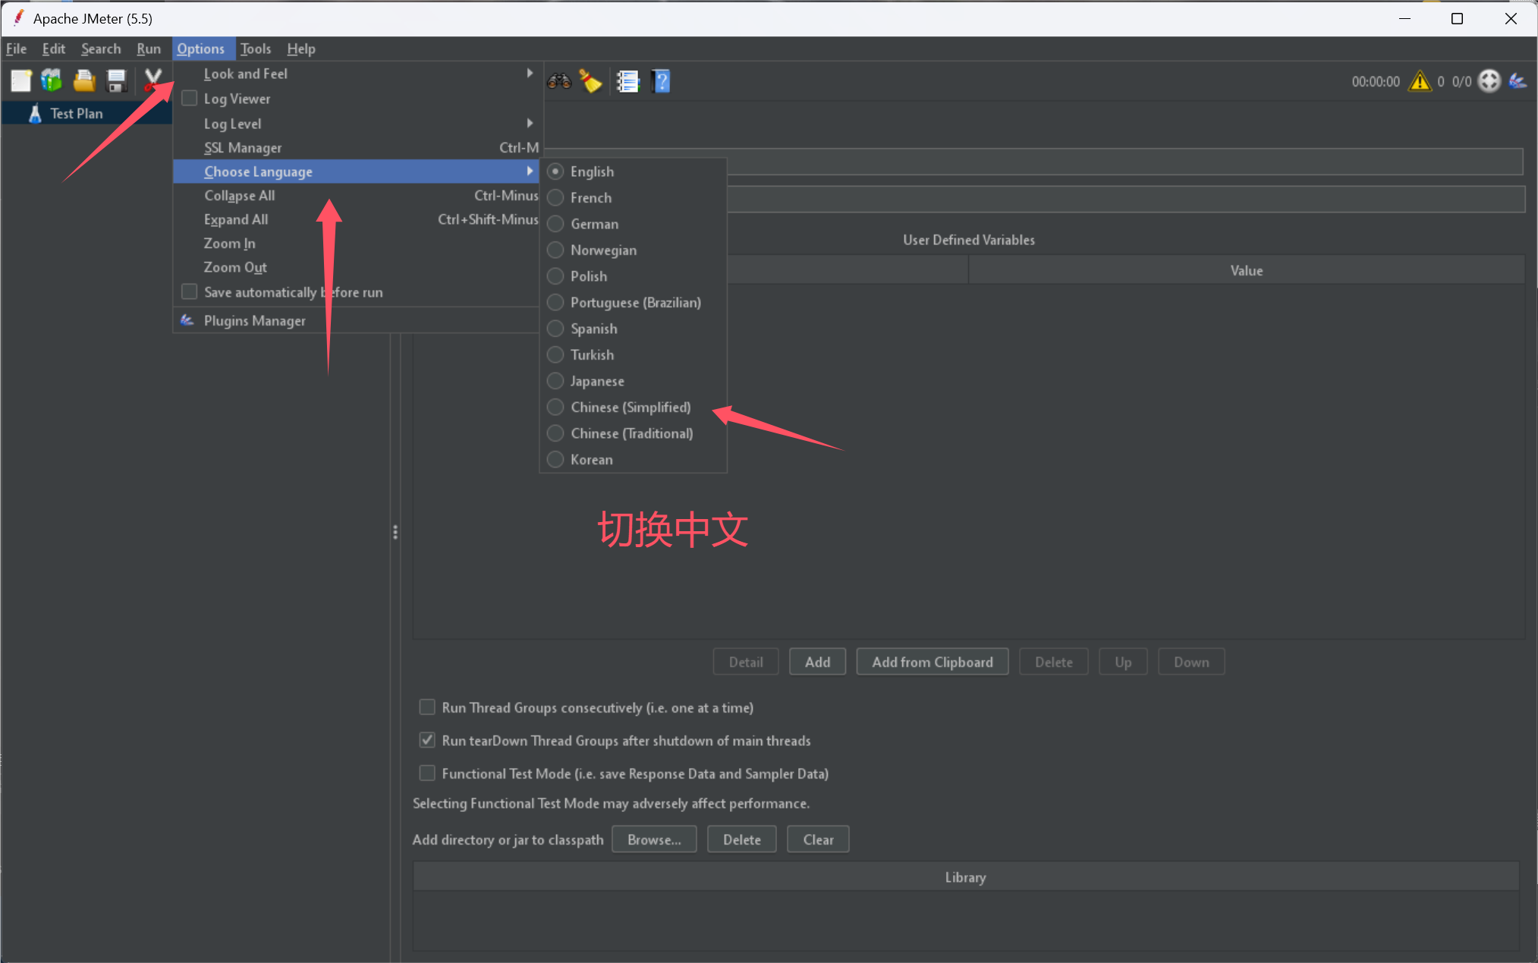Open the Tools menu
1538x963 pixels.
(256, 49)
